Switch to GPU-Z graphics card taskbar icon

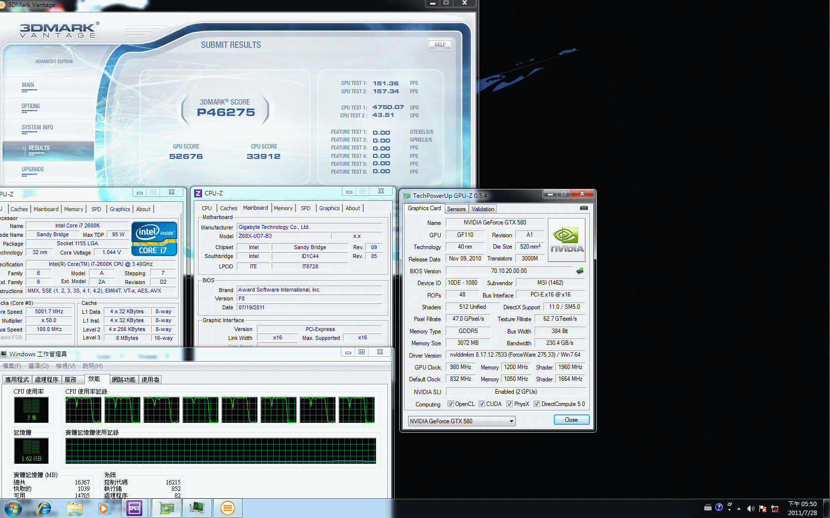tap(166, 508)
